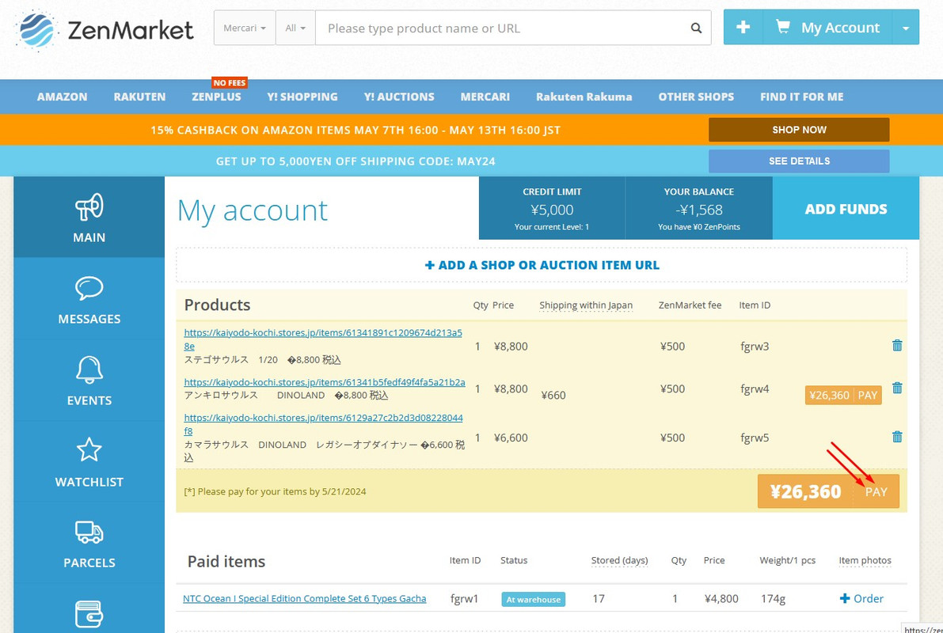Open the Mercari shop selector dropdown
The image size is (943, 633).
pos(244,28)
